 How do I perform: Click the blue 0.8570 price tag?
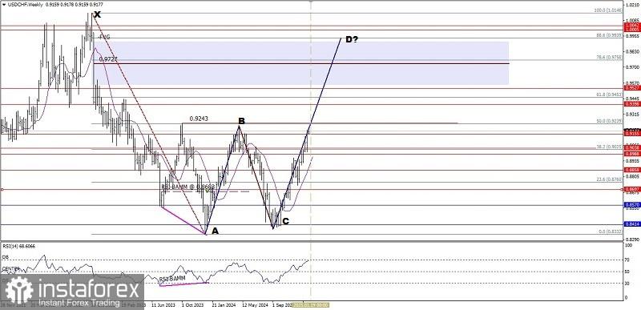click(x=632, y=204)
